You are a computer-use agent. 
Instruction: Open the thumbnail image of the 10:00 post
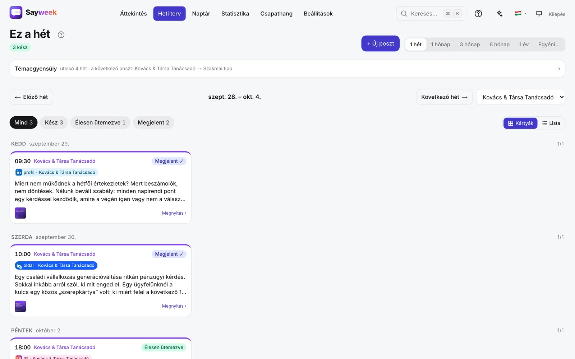click(x=20, y=306)
